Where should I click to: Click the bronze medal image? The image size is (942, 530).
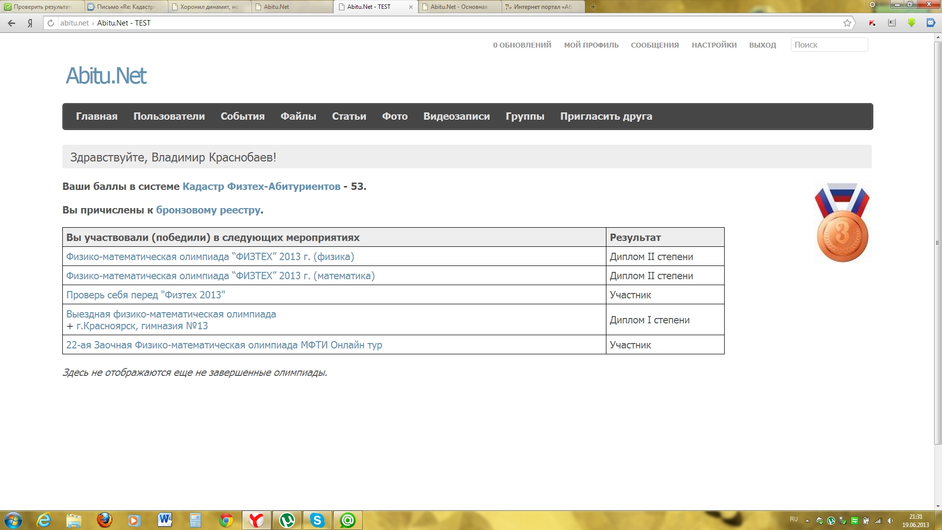click(x=842, y=222)
